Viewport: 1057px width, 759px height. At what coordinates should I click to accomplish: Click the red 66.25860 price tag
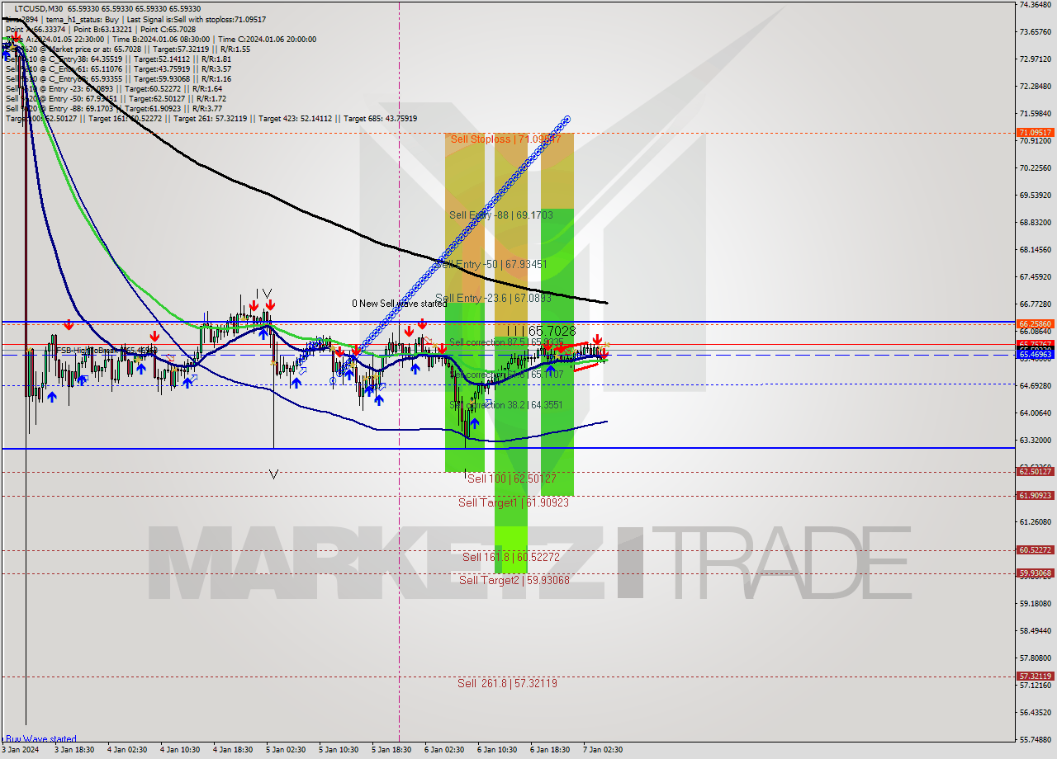pos(1036,323)
